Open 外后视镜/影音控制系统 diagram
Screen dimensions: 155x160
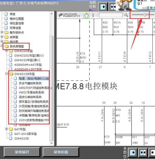34,106
